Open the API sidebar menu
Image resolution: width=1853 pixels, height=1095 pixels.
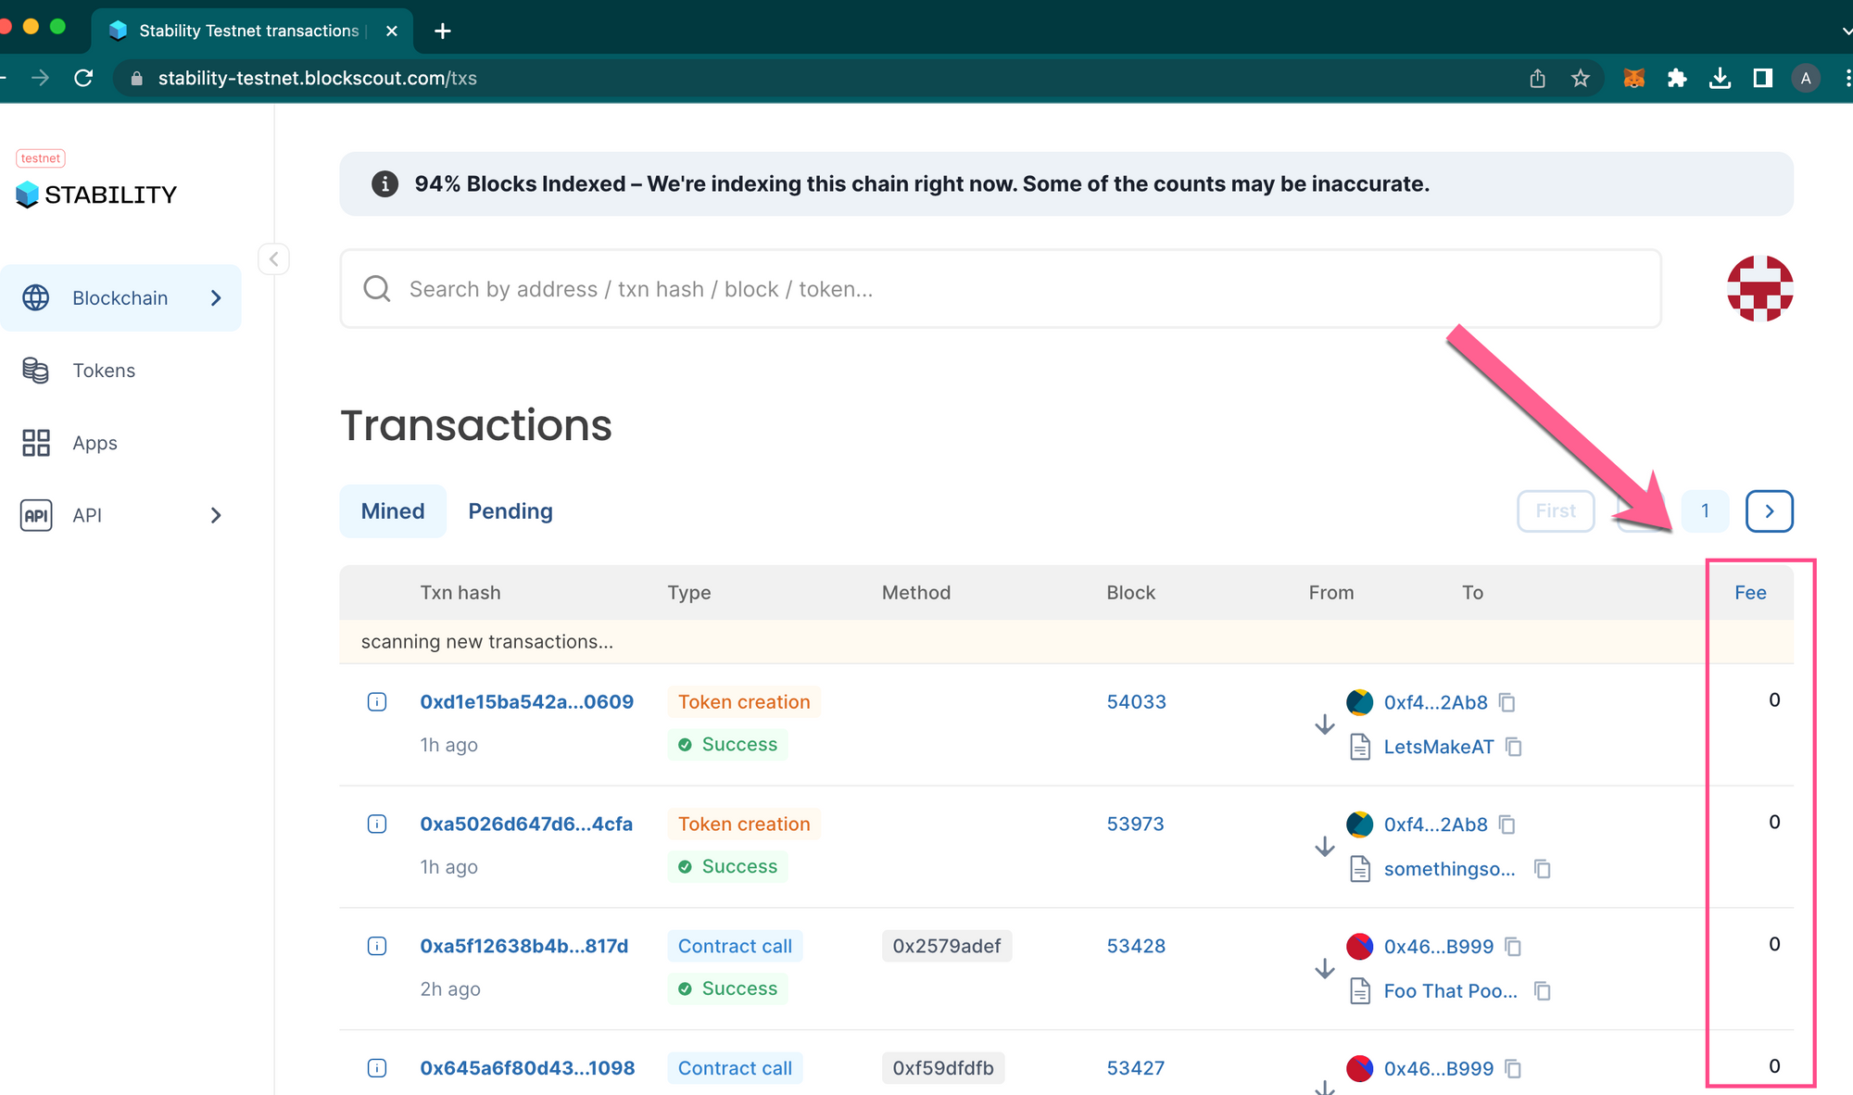click(87, 515)
